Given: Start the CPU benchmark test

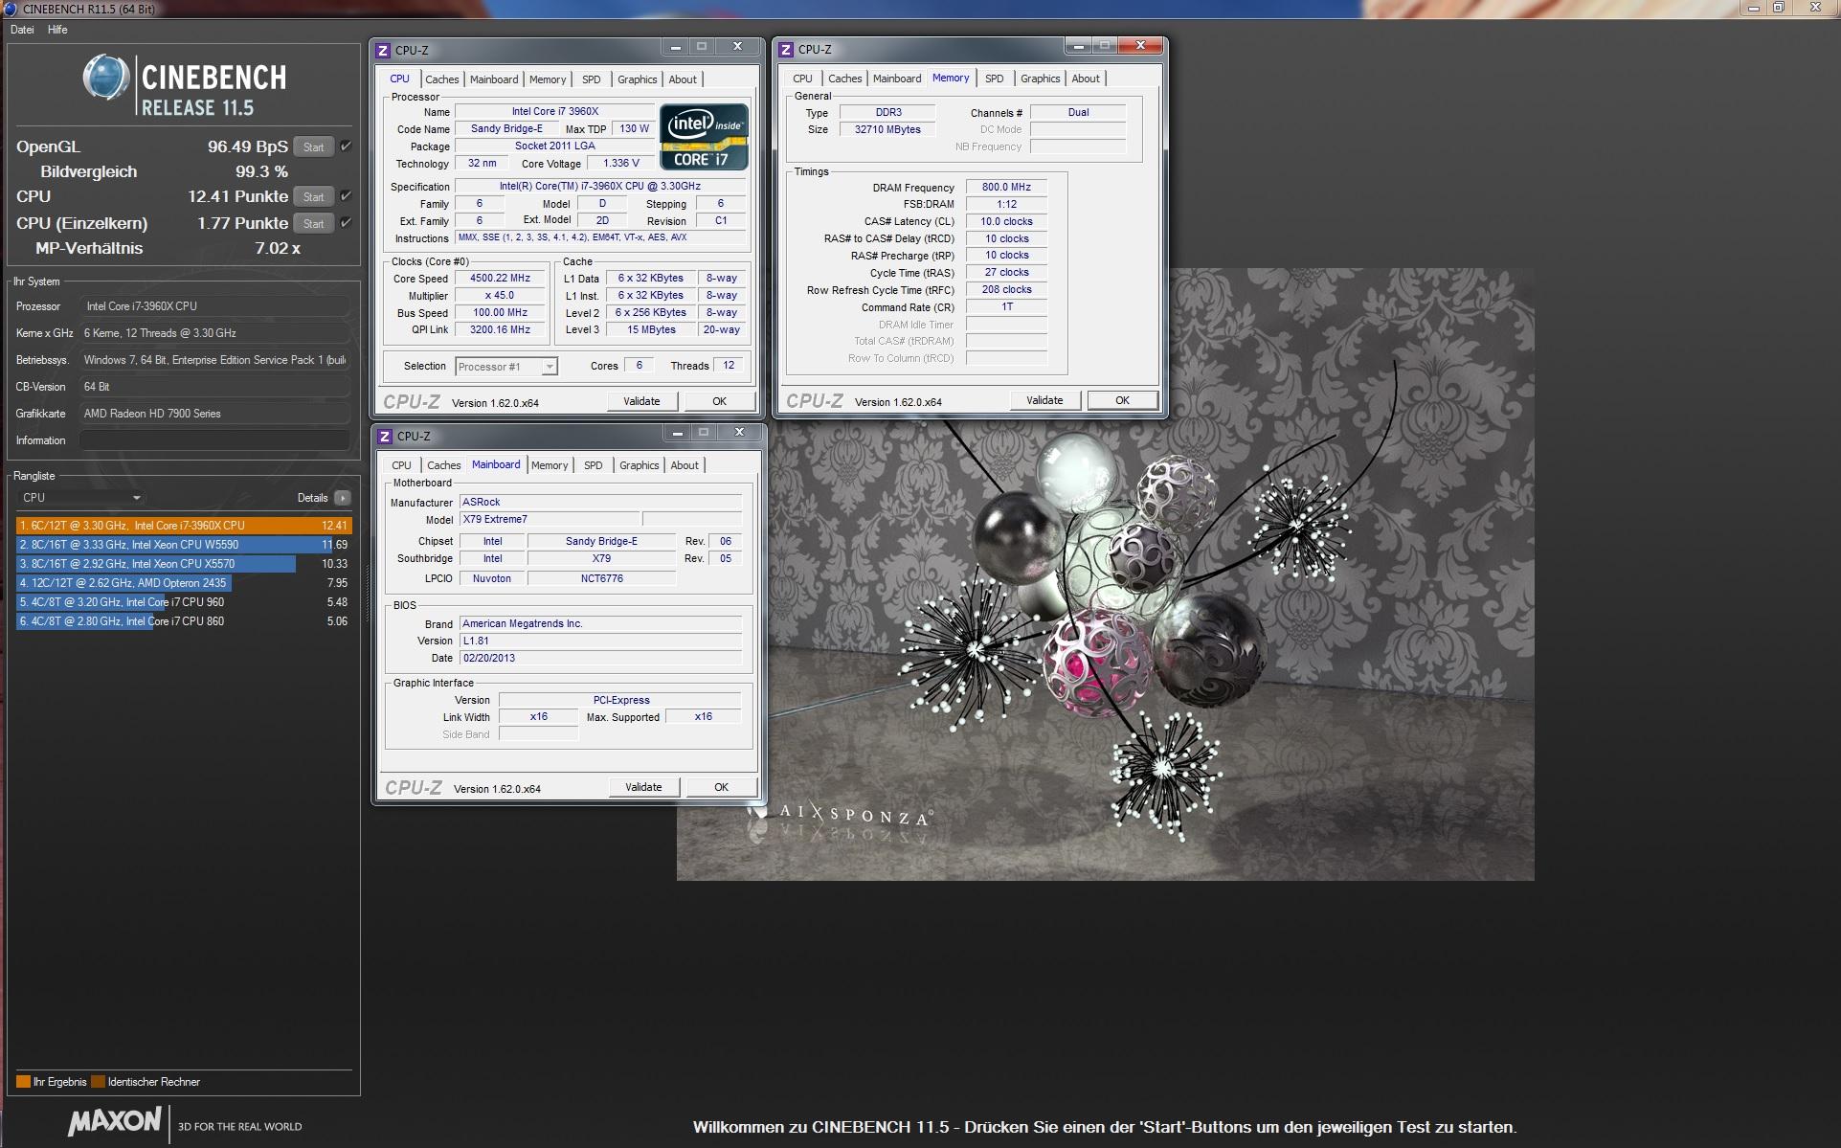Looking at the screenshot, I should (313, 197).
